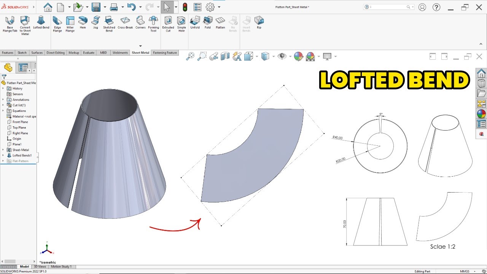The height and width of the screenshot is (274, 487).
Task: Click the Apply Scene icon
Action: (310, 56)
